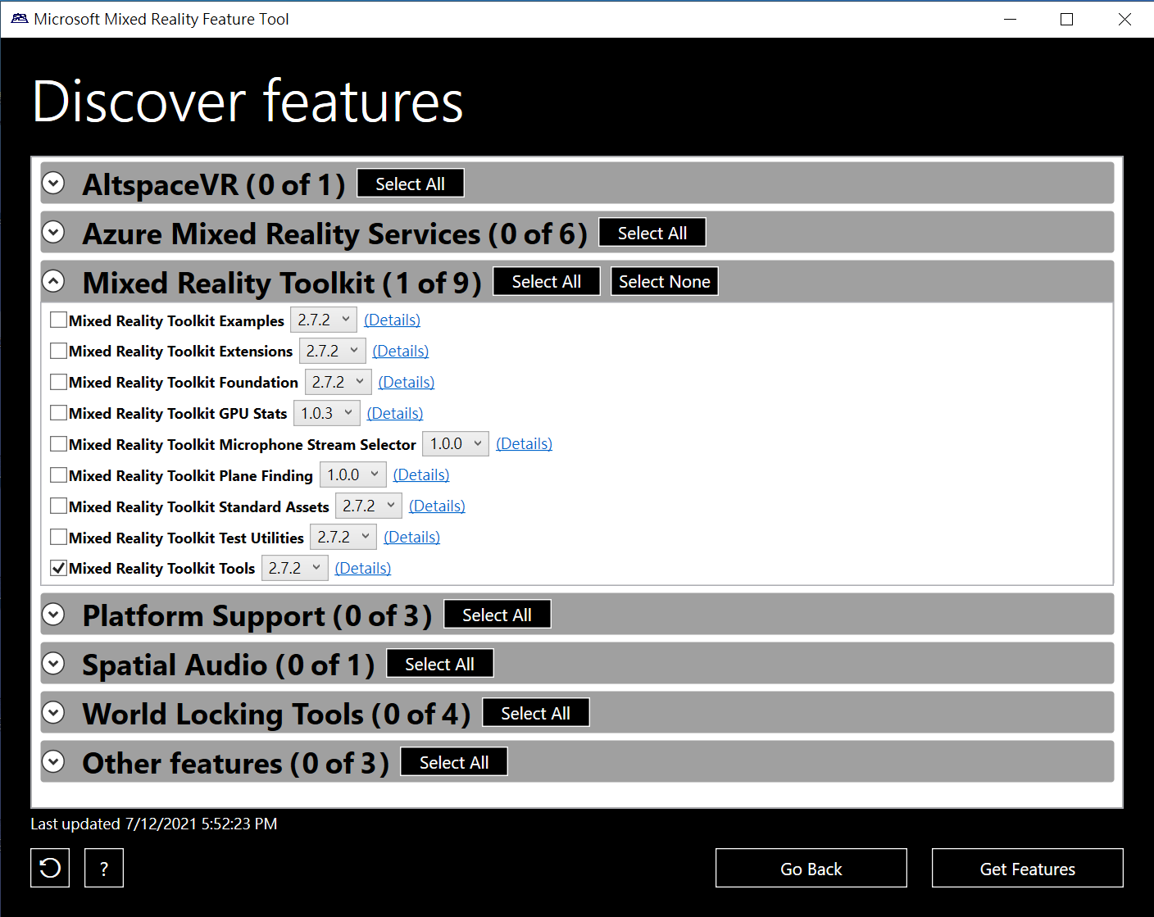Open Details link for Test Utilities
Viewport: 1154px width, 917px height.
(x=412, y=537)
